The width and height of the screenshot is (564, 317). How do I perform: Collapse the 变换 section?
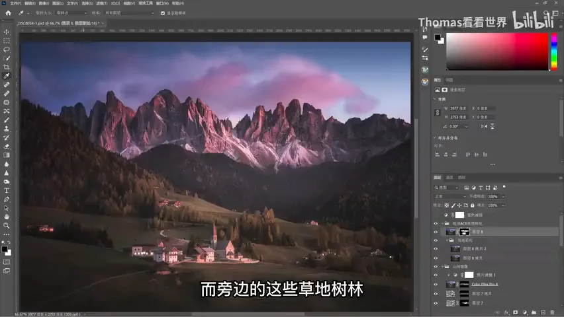[435, 99]
